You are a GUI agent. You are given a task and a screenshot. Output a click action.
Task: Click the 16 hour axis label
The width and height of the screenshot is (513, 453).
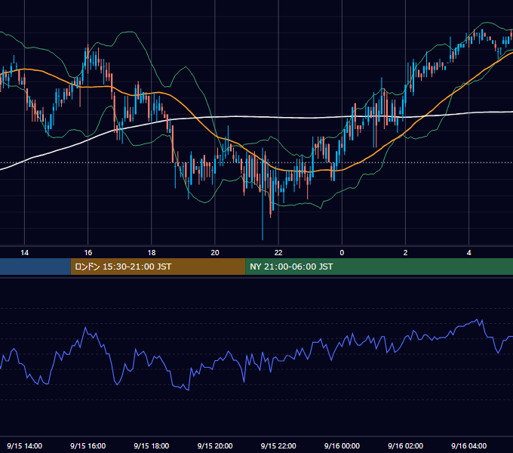pyautogui.click(x=88, y=253)
